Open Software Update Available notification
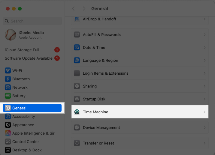This screenshot has height=155, width=215. coord(32,58)
